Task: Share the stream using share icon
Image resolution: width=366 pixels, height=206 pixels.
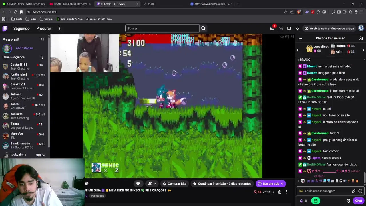Action: point(280,192)
